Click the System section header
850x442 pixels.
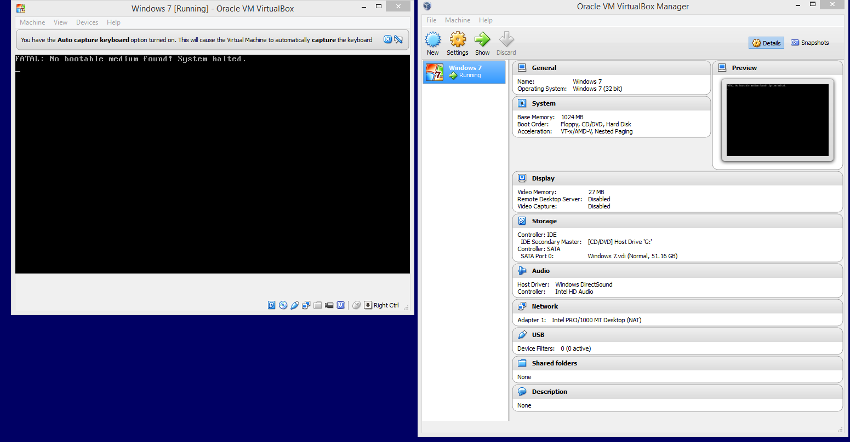(x=612, y=103)
